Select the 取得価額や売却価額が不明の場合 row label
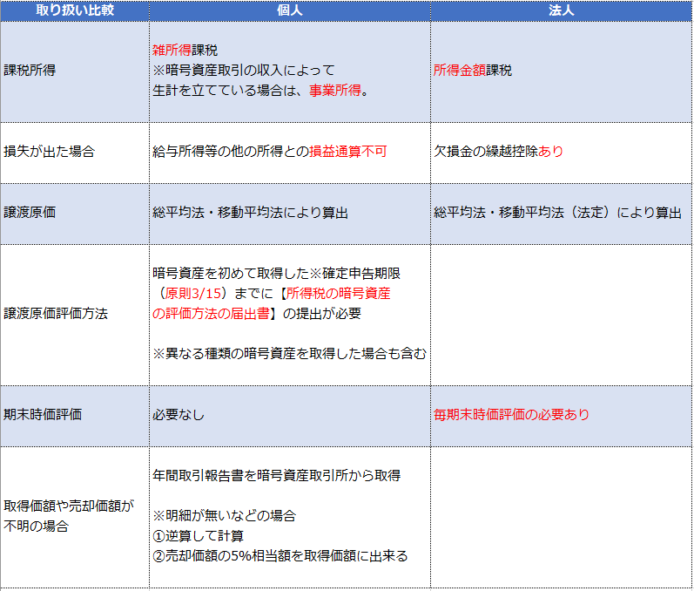 coord(68,515)
